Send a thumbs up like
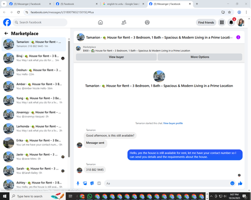251x200 pixels. click(240, 183)
